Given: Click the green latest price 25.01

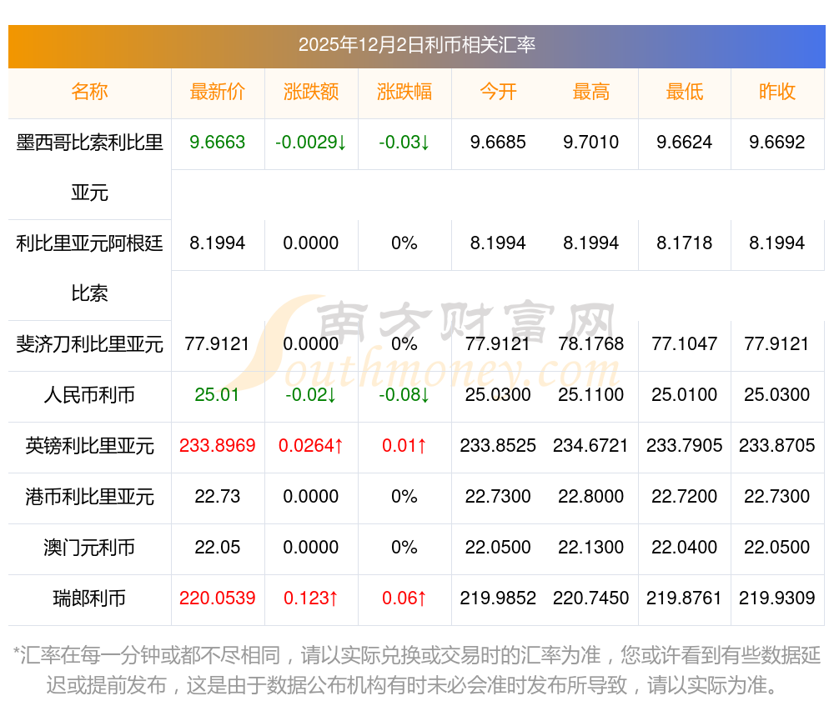Looking at the screenshot, I should pyautogui.click(x=218, y=395).
